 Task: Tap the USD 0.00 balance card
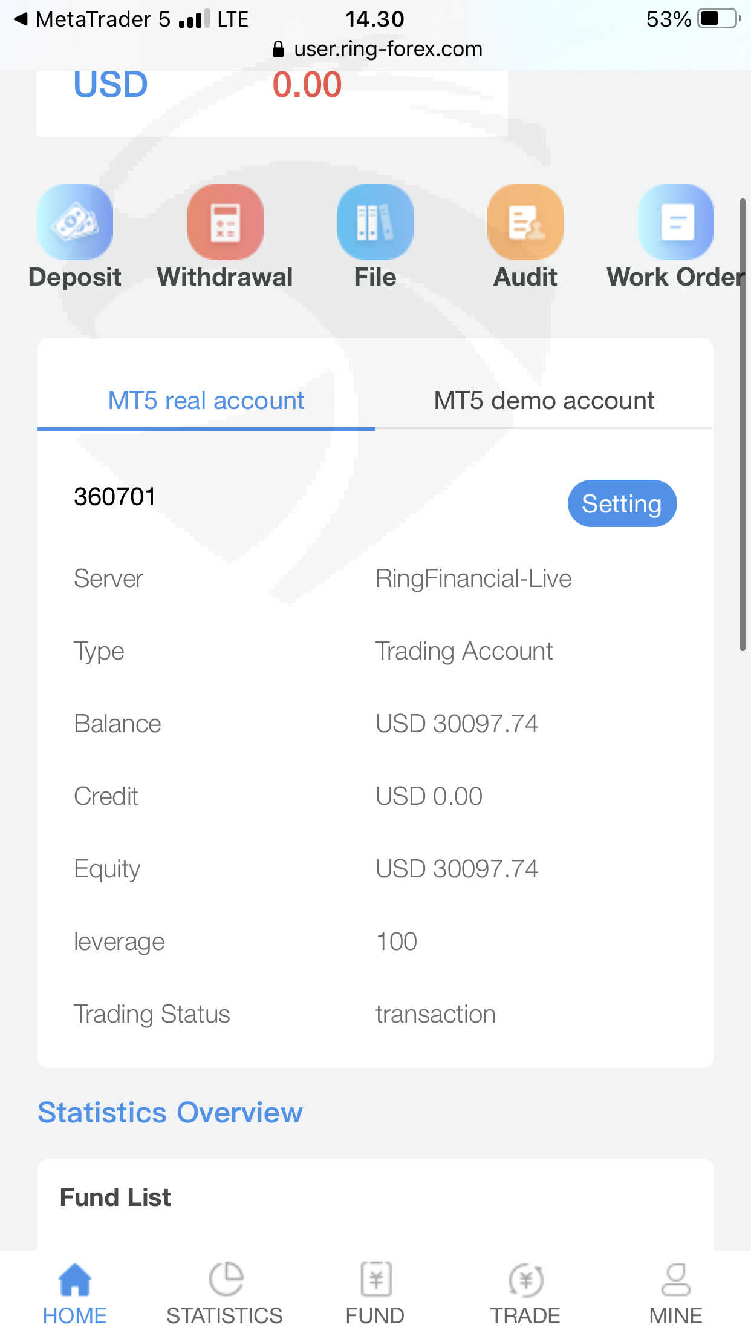(x=272, y=100)
